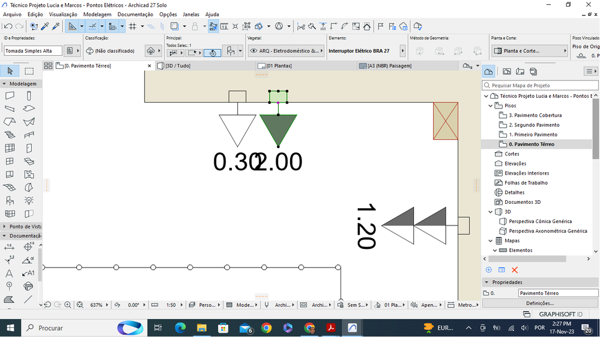Click the Definições button
600x337 pixels.
click(x=540, y=303)
